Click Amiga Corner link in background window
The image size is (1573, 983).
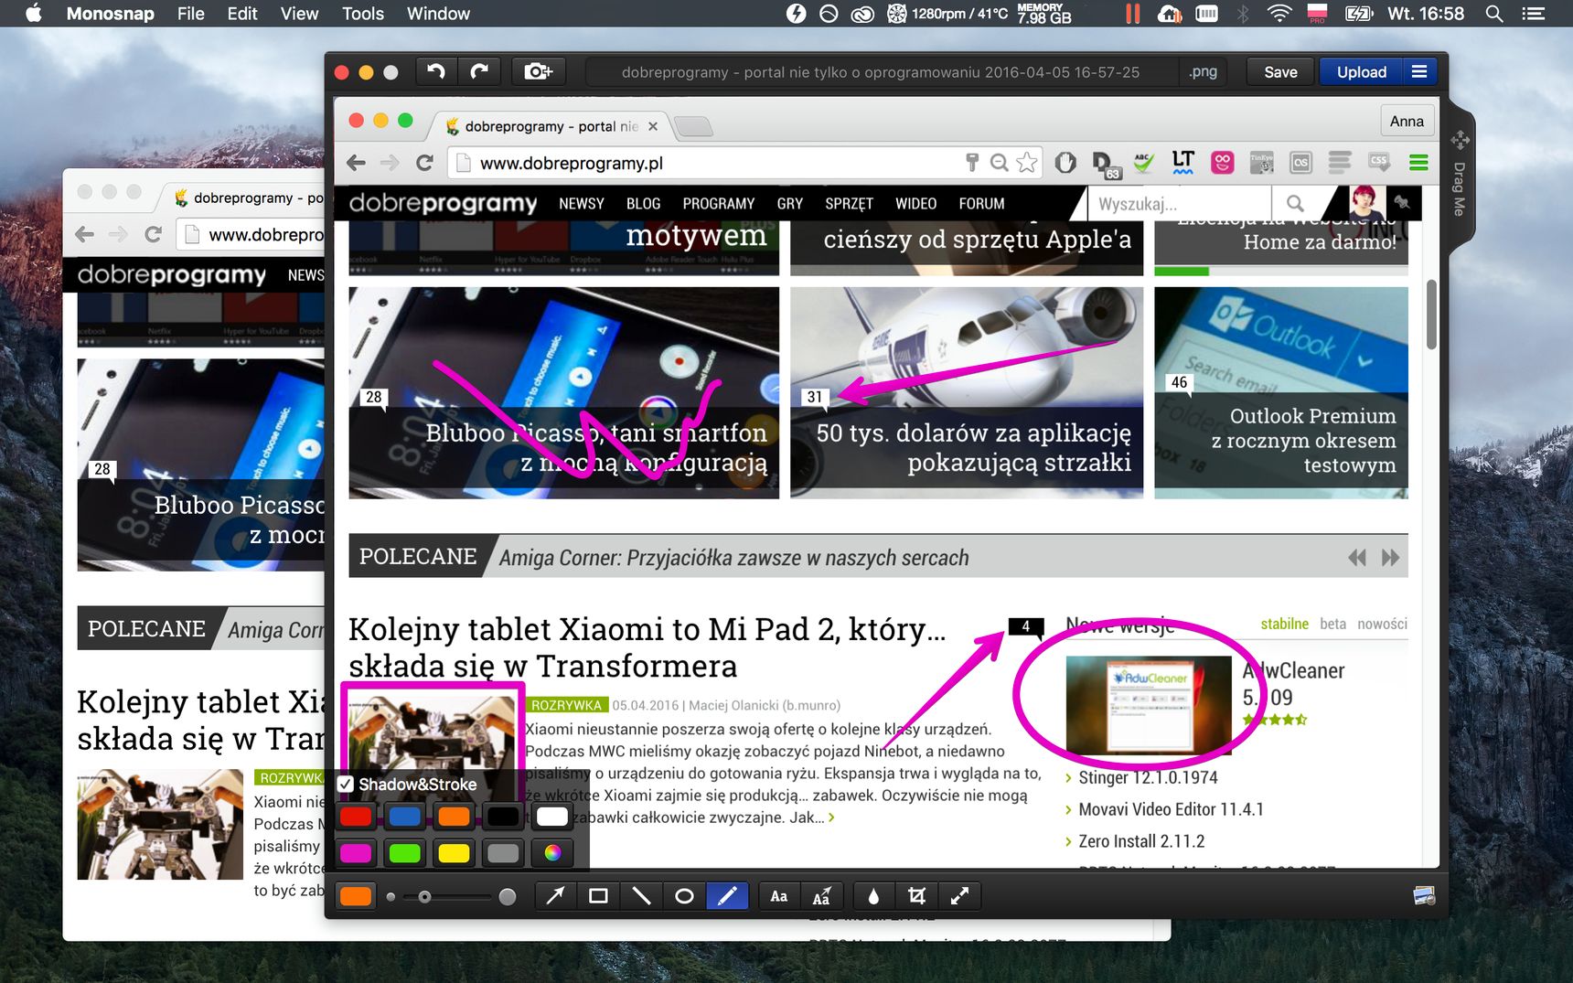pos(275,630)
